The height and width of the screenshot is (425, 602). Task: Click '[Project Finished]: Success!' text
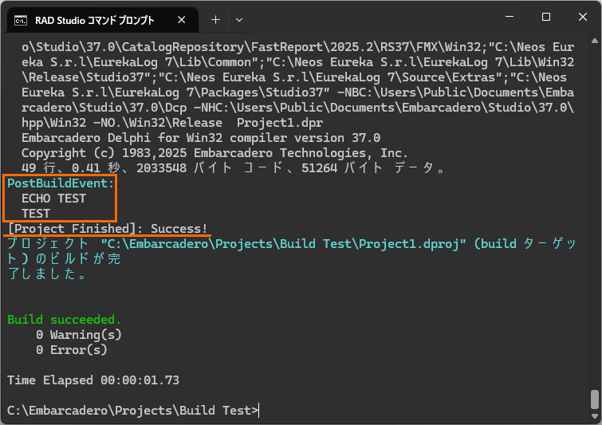108,229
